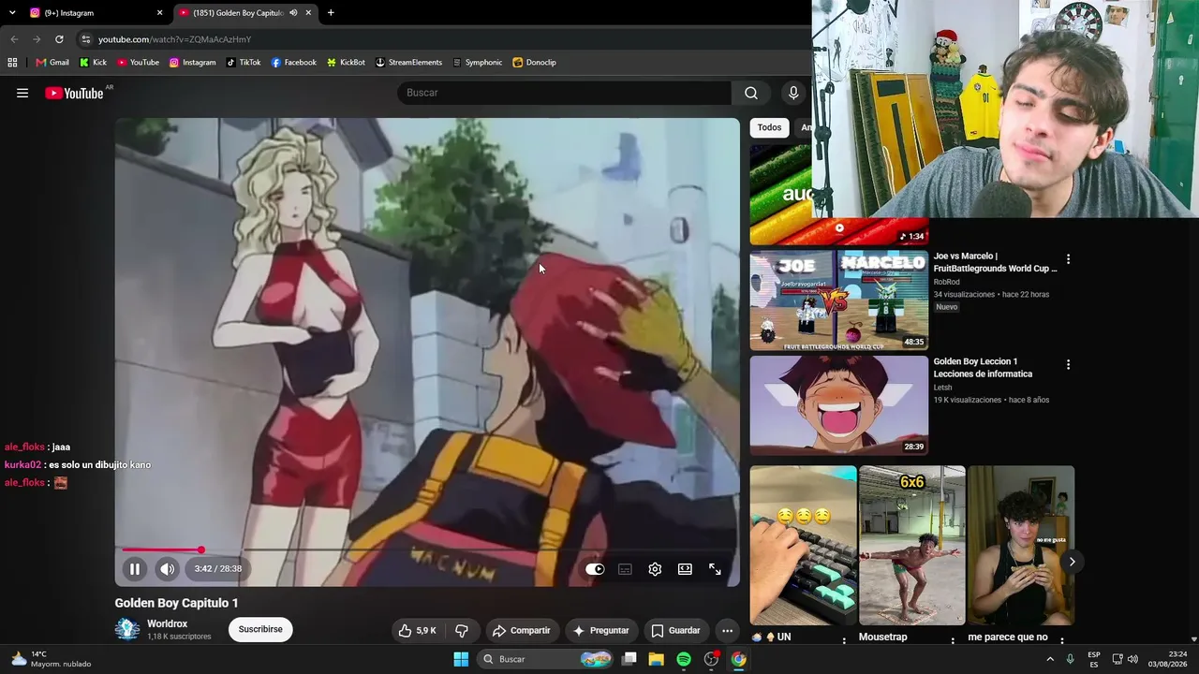Open the Donoclip bookmark
Viewport: 1199px width, 674px height.
534,63
